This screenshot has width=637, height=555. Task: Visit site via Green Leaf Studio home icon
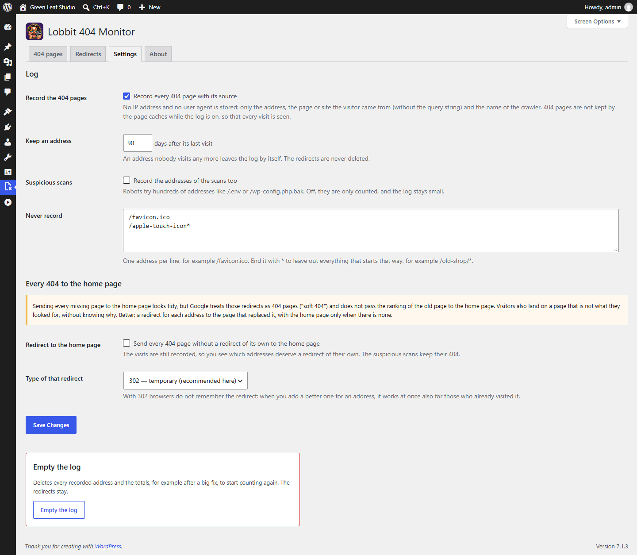coord(47,7)
